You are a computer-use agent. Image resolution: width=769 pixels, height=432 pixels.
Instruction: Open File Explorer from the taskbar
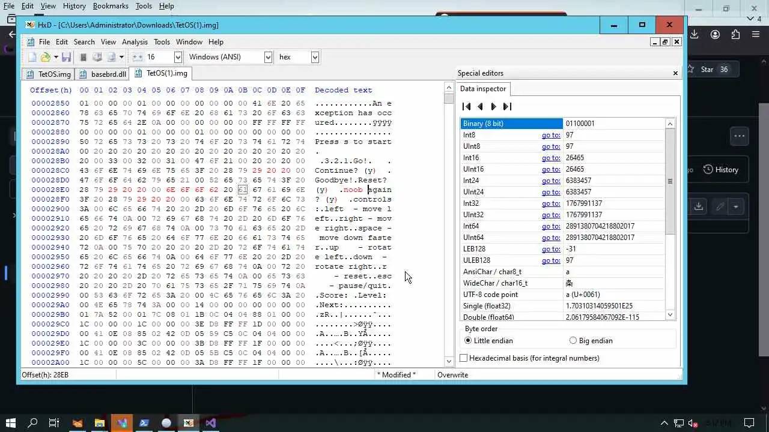pos(99,423)
